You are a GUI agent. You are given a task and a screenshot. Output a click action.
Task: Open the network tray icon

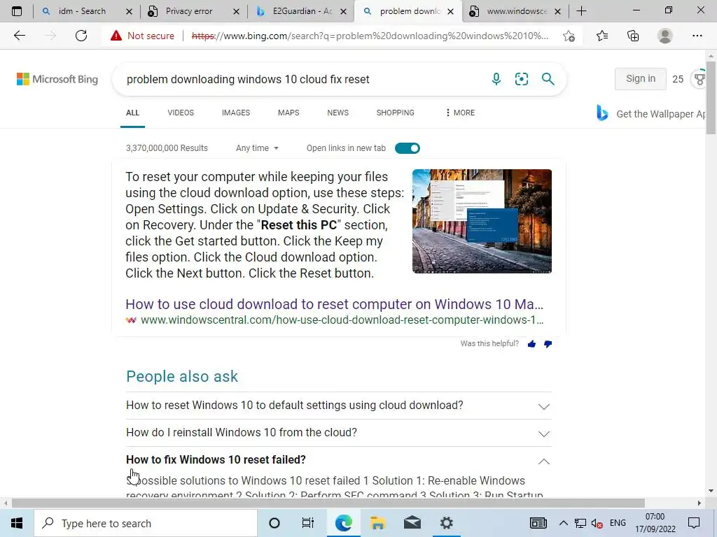coord(580,523)
